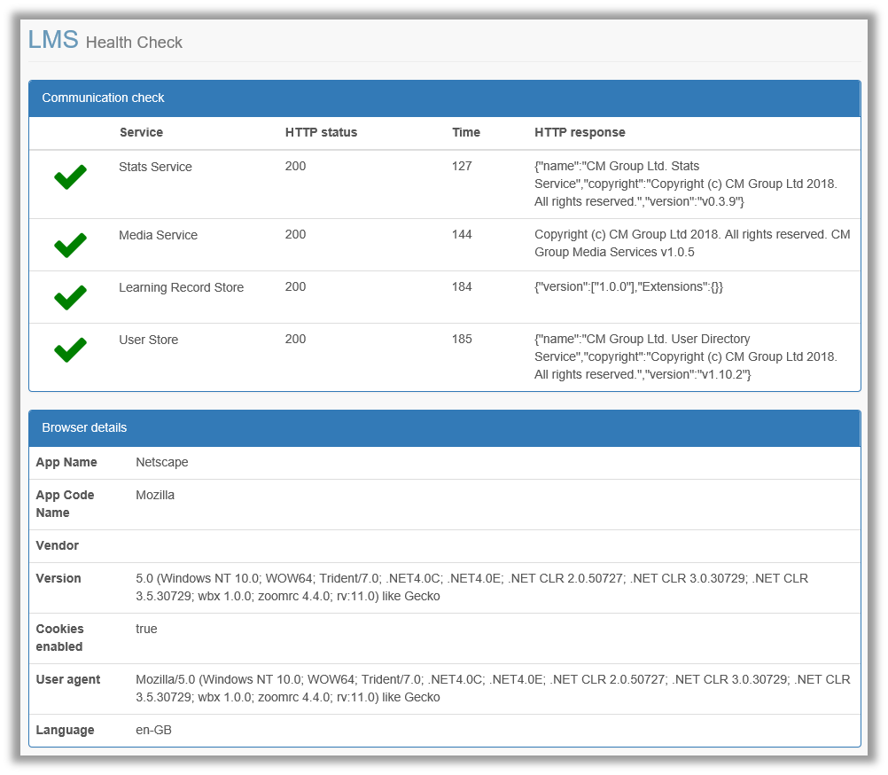This screenshot has height=775, width=888.
Task: Select the Stats Service name cell
Action: [155, 167]
